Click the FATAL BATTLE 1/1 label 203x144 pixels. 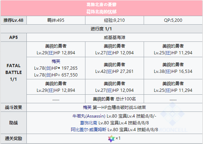click(x=14, y=72)
